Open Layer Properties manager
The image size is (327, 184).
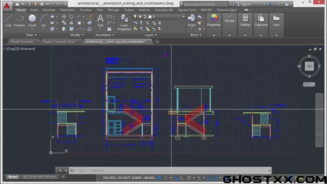point(124,22)
